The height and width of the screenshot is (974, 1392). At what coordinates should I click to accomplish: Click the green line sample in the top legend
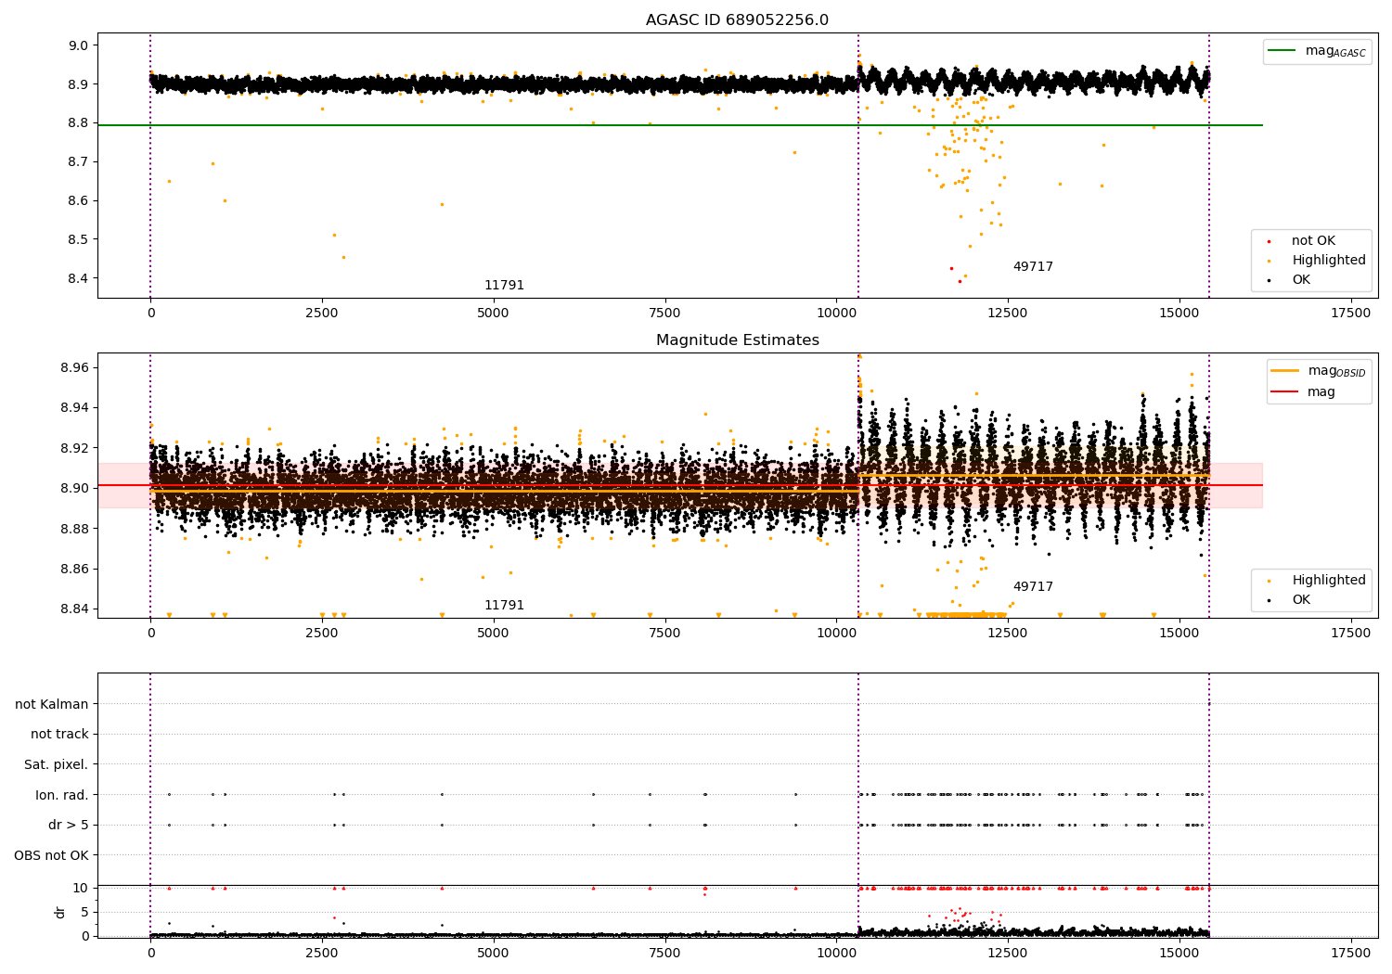point(1283,51)
